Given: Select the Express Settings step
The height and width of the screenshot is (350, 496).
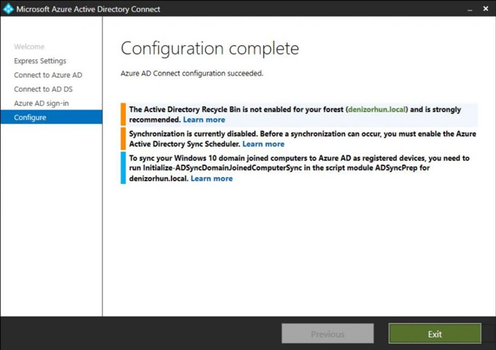Looking at the screenshot, I should [40, 61].
